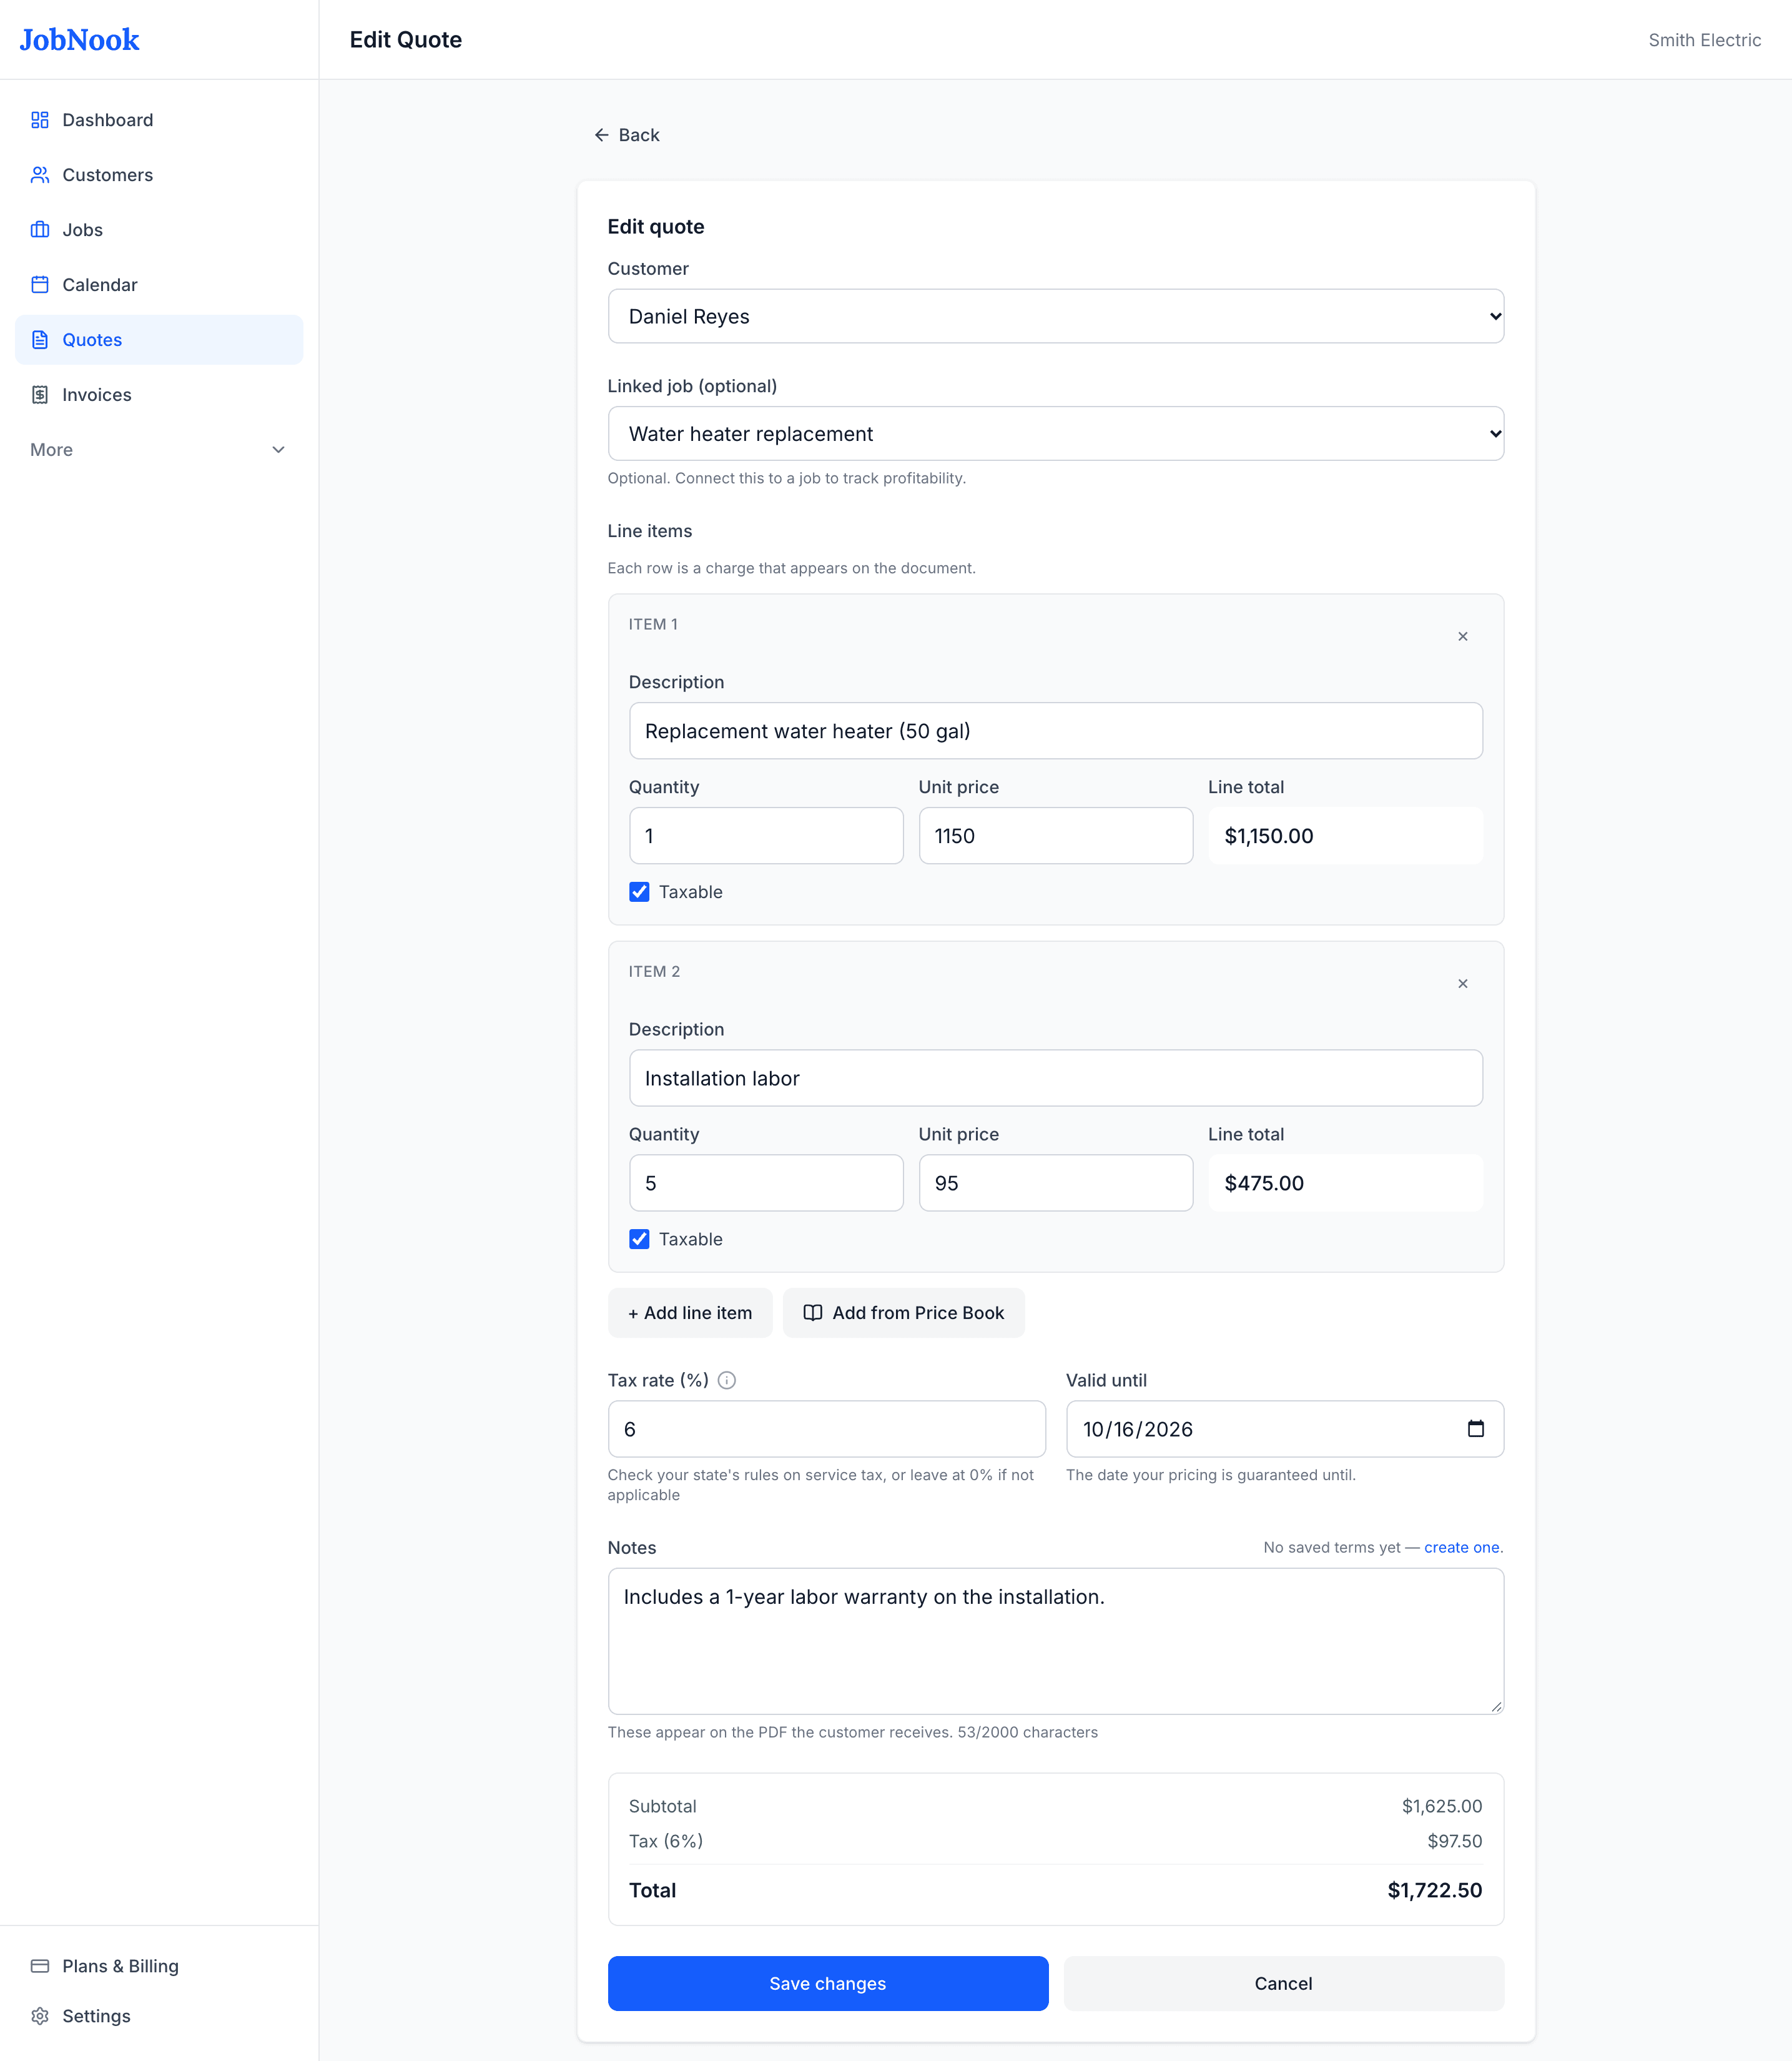This screenshot has width=1792, height=2061.
Task: Open the Linked job dropdown
Action: 1055,434
